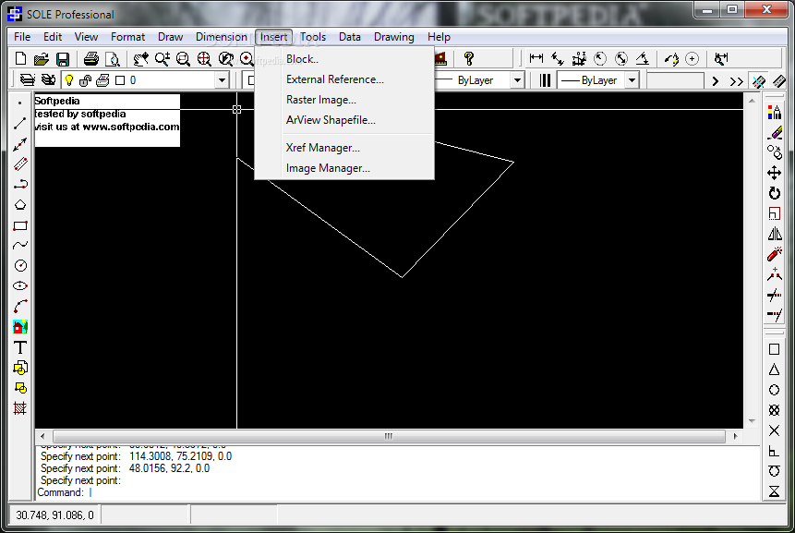Select the angular dimension tool
The width and height of the screenshot is (795, 533).
click(643, 59)
